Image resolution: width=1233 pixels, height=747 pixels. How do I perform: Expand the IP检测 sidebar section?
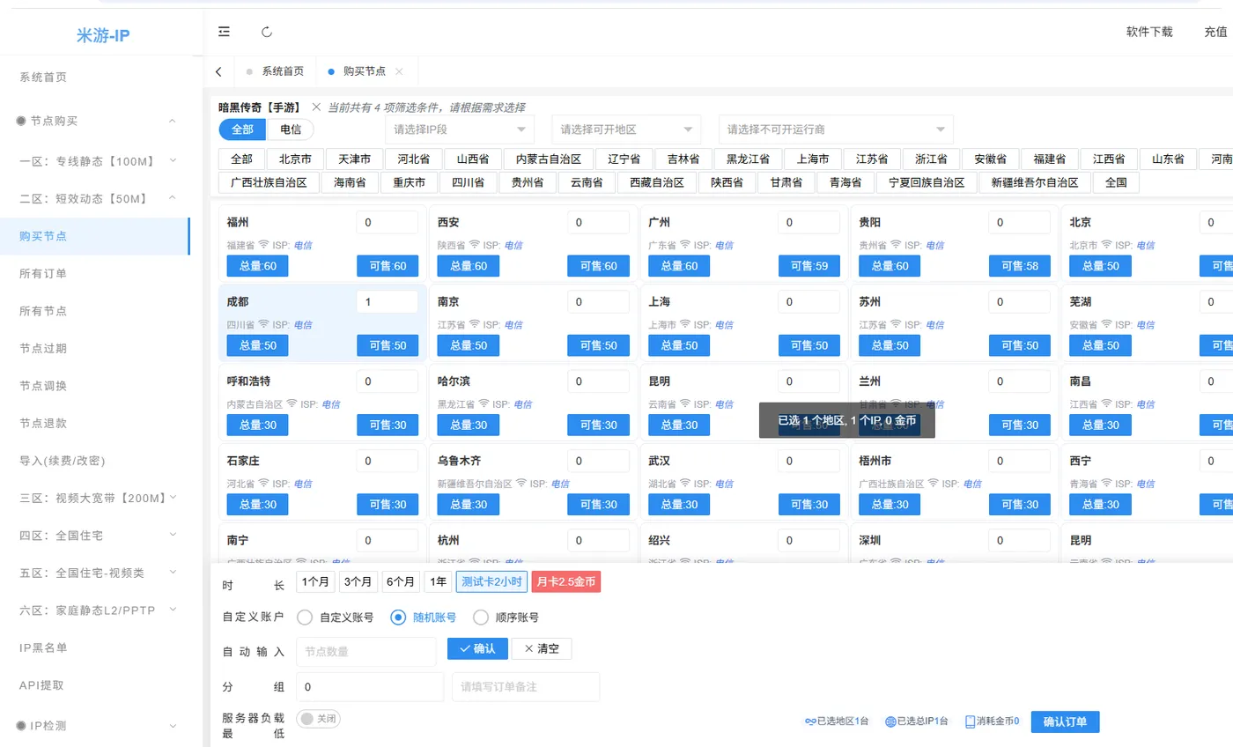click(95, 726)
